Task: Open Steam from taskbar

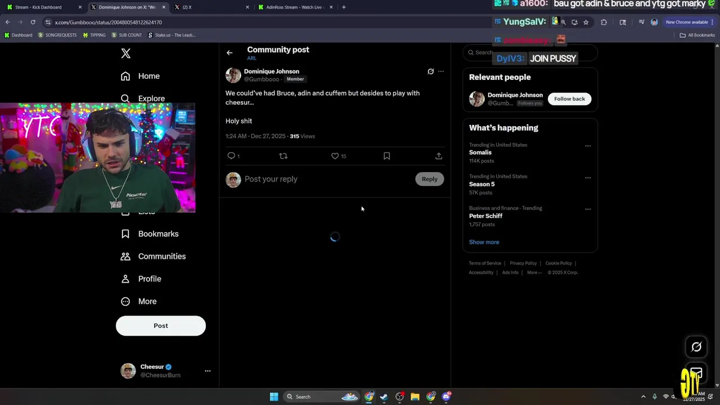Action: (x=384, y=397)
